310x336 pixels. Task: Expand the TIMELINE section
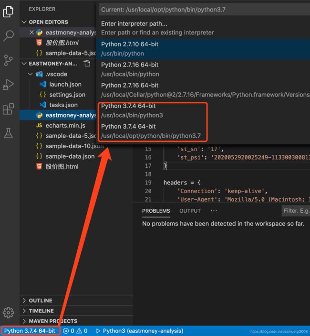coord(24,311)
